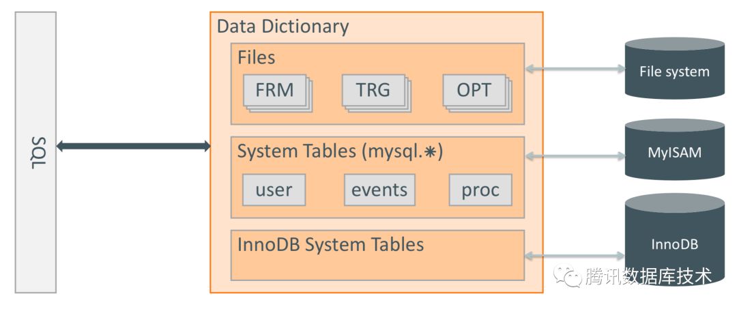This screenshot has width=737, height=309.
Task: Click the 腾讯数据库技术 watermark text
Action: point(649,276)
